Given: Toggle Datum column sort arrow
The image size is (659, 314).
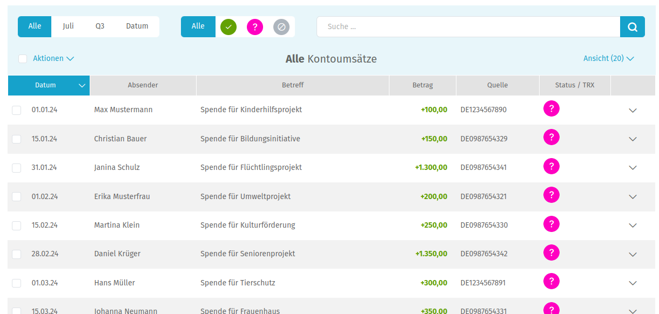Looking at the screenshot, I should click(82, 85).
